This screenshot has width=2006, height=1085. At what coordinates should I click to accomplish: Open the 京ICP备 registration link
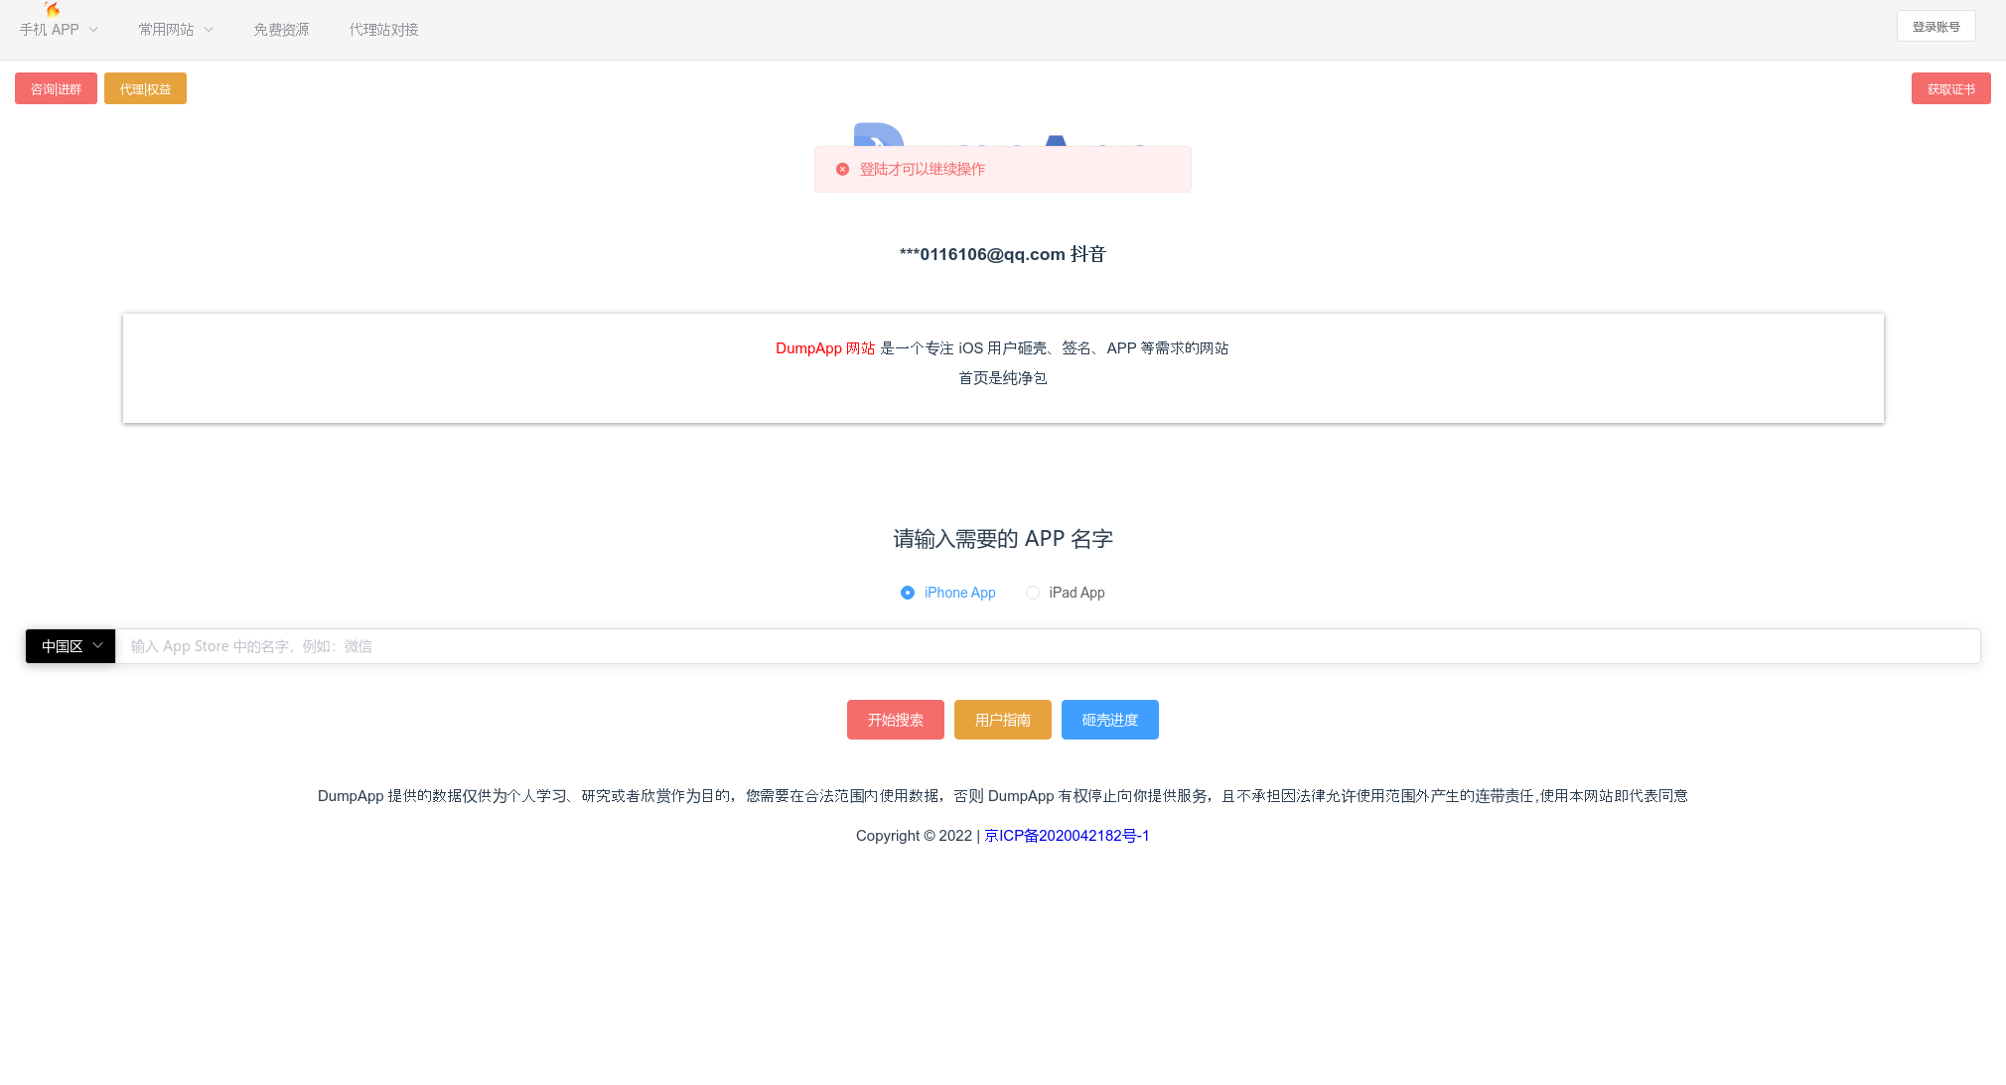pos(1067,836)
